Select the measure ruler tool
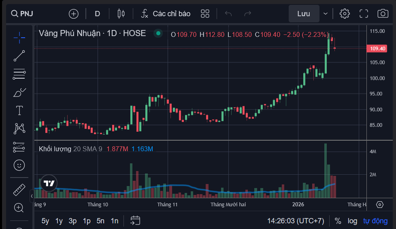 coord(19,189)
